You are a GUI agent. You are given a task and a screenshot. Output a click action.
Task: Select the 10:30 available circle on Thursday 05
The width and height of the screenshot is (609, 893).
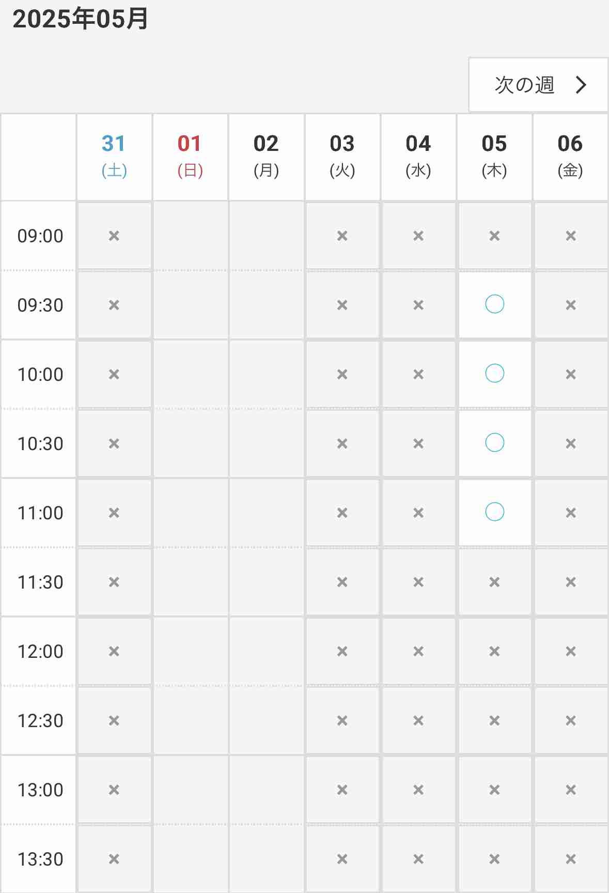tap(494, 442)
